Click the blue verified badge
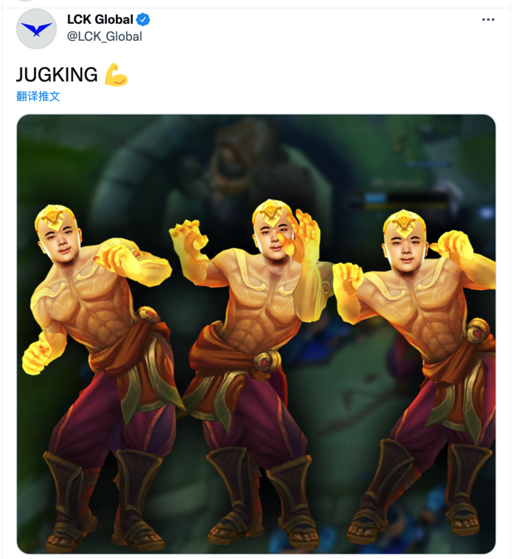Screen dimensions: 521x559 [x=144, y=20]
